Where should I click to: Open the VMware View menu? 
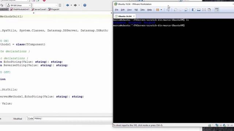129,10
